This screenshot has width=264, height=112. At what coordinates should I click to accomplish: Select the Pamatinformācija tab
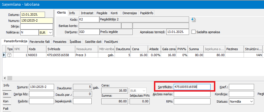[x=15, y=41]
